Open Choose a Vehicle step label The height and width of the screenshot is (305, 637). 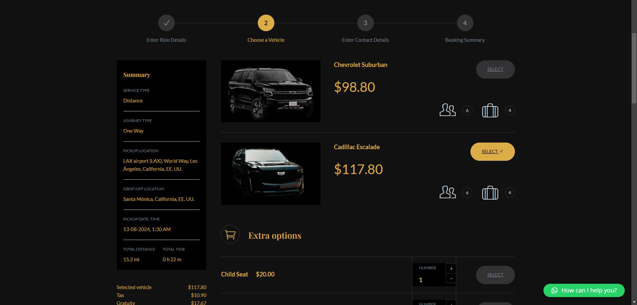(x=266, y=40)
